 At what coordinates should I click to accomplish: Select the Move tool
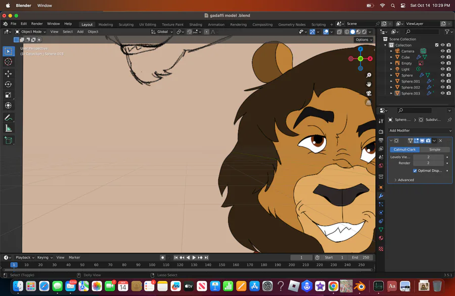(8, 74)
